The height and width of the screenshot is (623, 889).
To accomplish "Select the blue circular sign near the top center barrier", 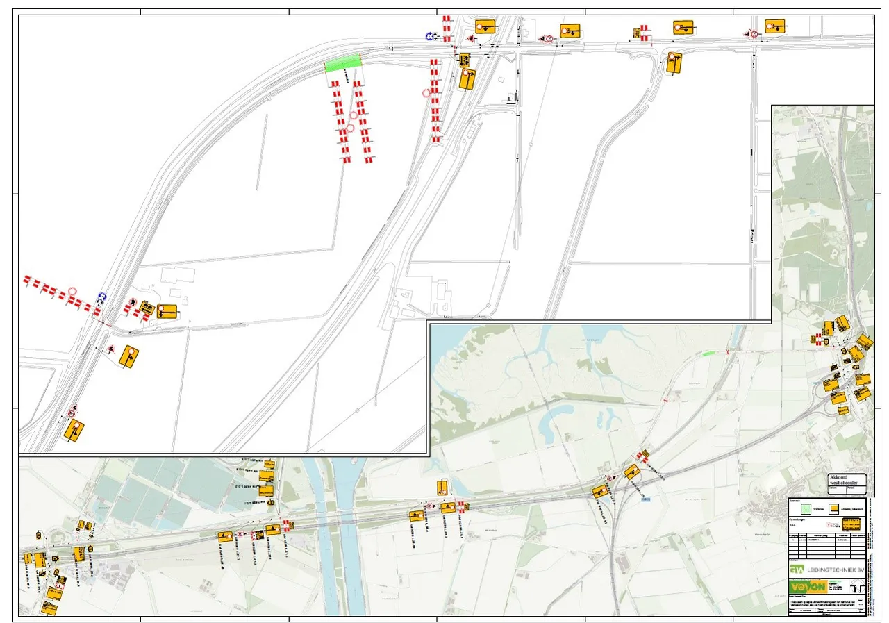I will click(431, 36).
